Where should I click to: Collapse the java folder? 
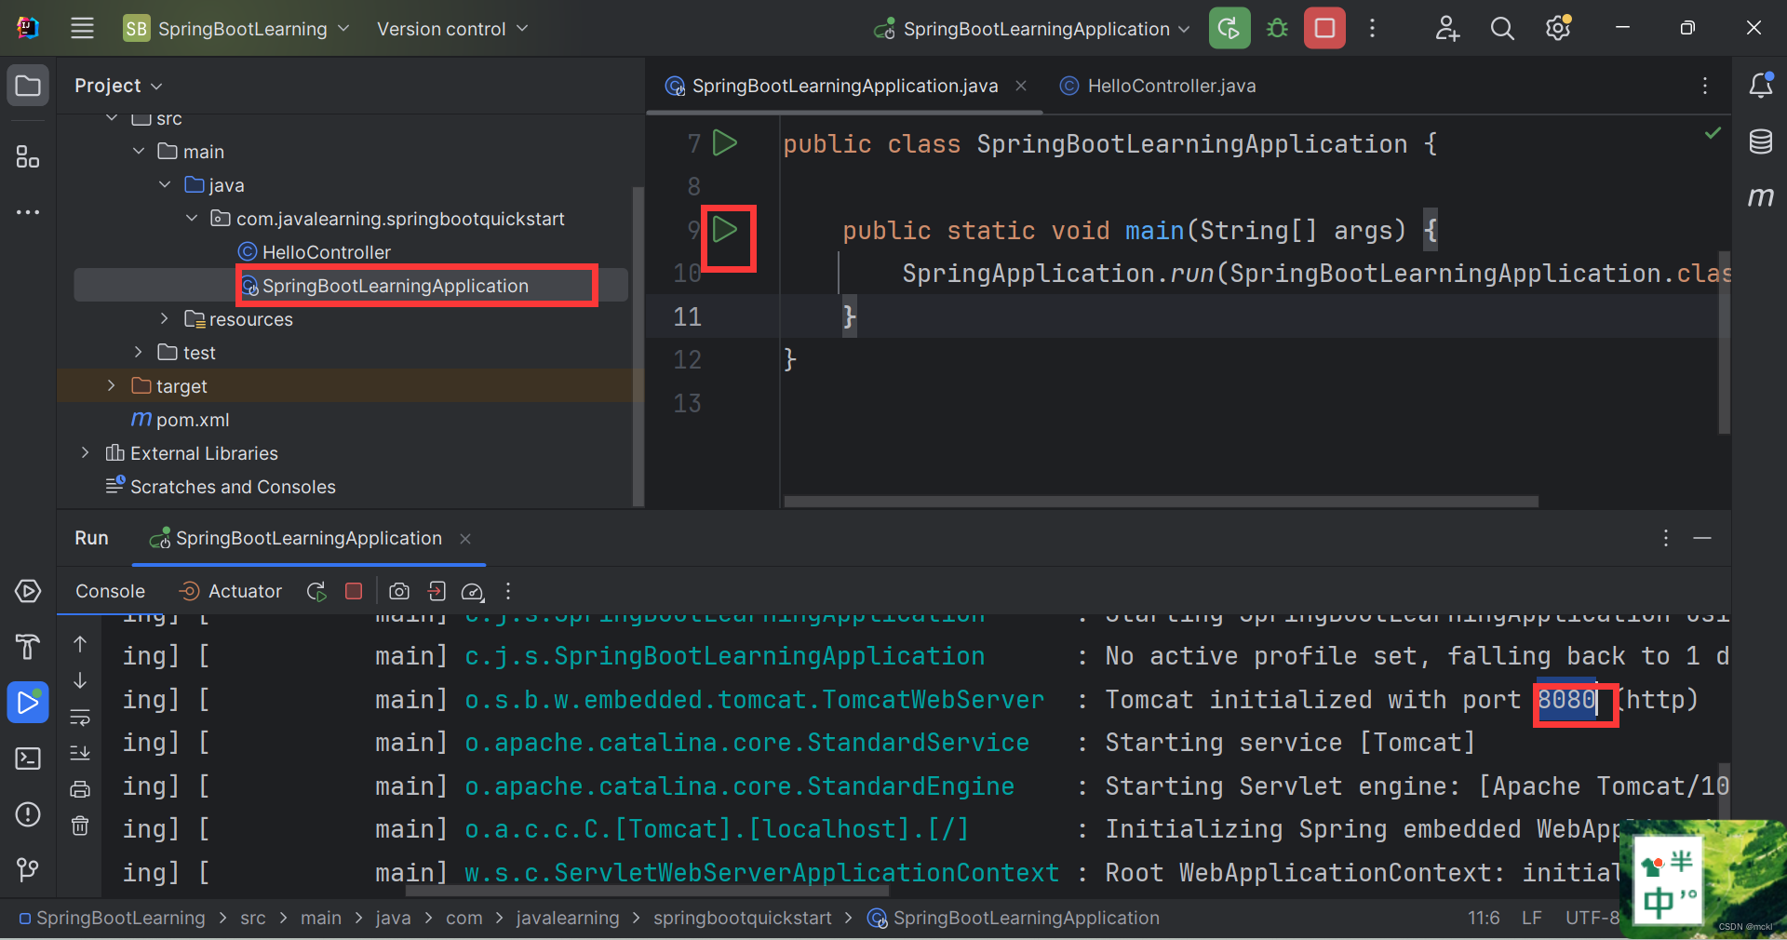click(165, 184)
